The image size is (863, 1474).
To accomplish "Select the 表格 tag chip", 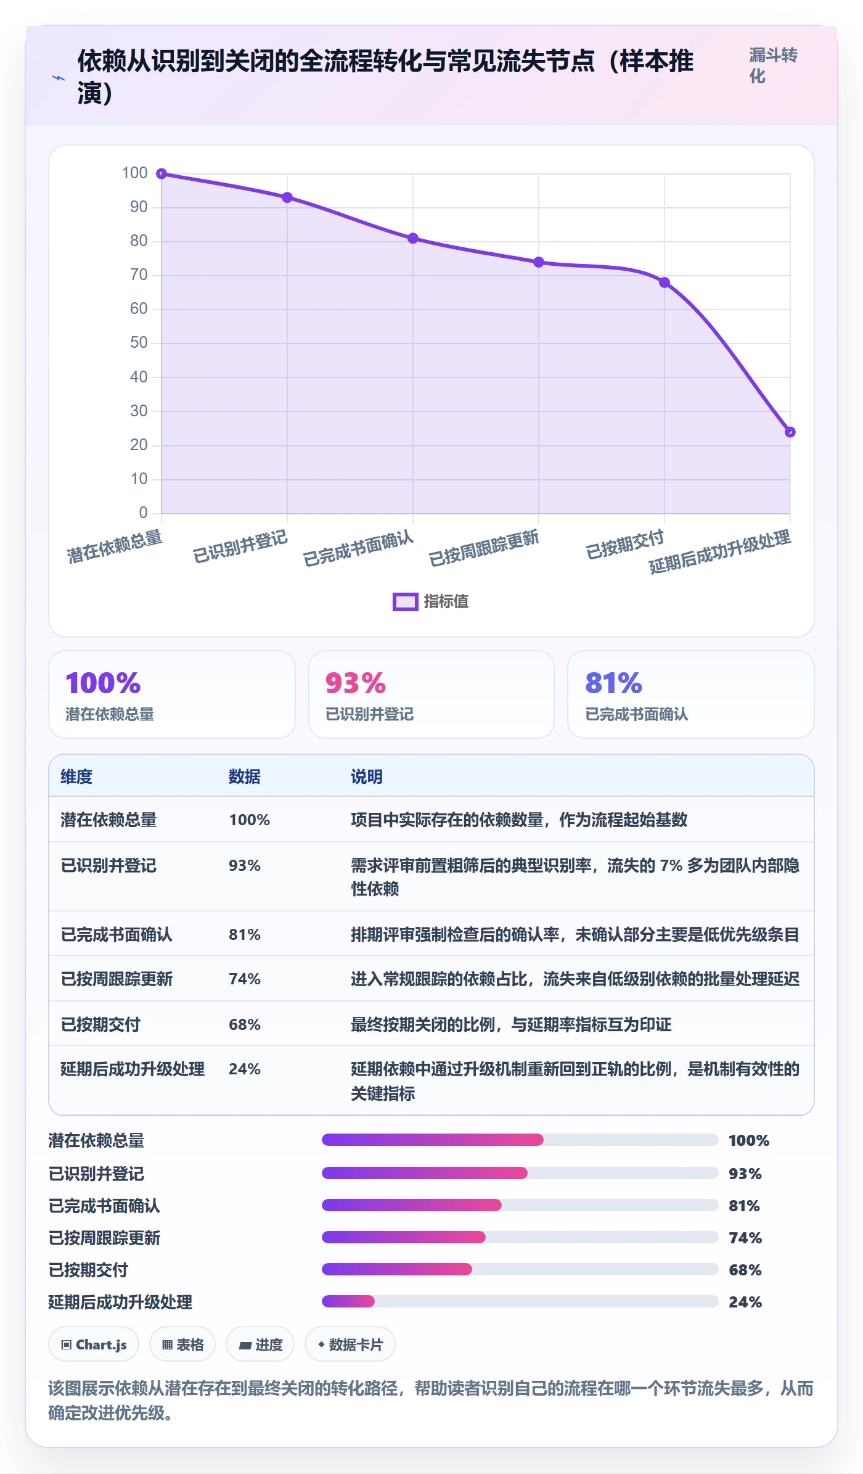I will [x=182, y=1344].
